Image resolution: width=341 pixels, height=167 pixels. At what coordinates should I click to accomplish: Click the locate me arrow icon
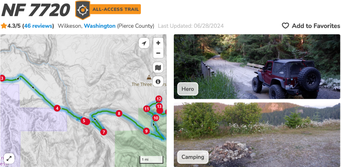click(144, 43)
